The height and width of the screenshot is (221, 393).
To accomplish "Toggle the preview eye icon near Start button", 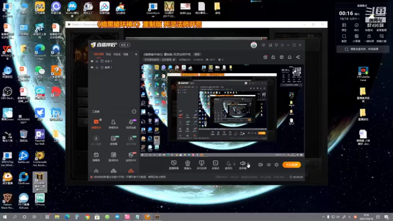I will point(269,165).
